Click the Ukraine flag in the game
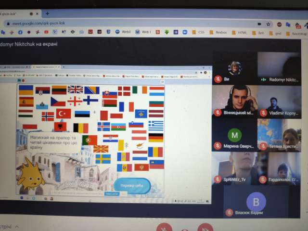This screenshot has width=308, height=231. pyautogui.click(x=26, y=90)
